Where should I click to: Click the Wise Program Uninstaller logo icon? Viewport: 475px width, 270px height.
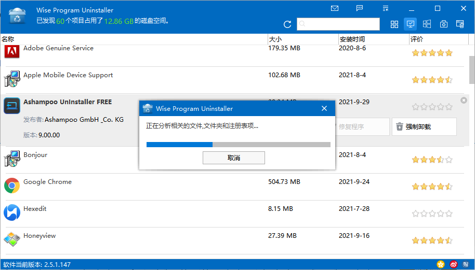click(17, 16)
